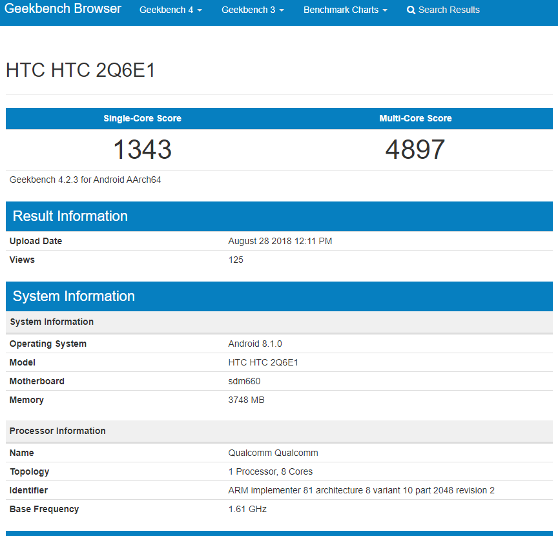Expand the Geekbench 4 dropdown menu
Screen dimensions: 558x536
tap(170, 10)
